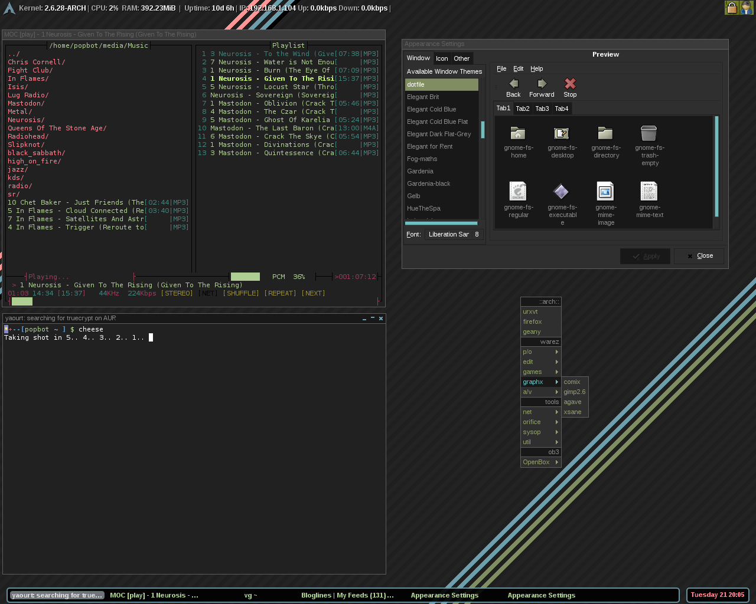This screenshot has width=756, height=604.
Task: Expand the games submenu
Action: (x=540, y=372)
